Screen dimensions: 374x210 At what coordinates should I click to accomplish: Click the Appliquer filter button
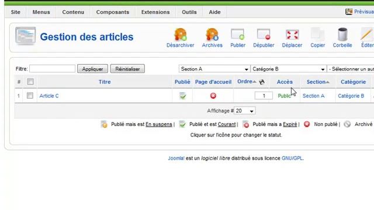[92, 69]
